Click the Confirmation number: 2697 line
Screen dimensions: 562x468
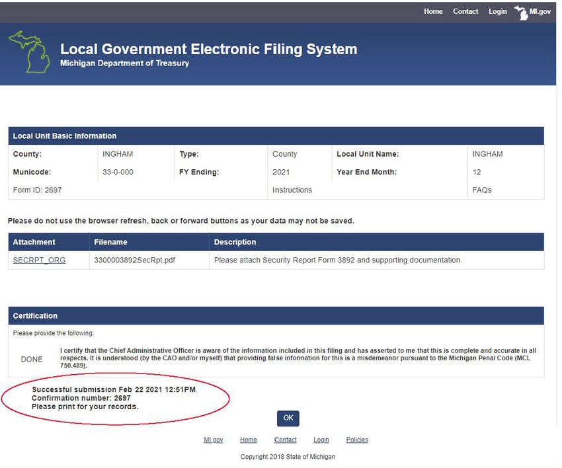click(81, 398)
